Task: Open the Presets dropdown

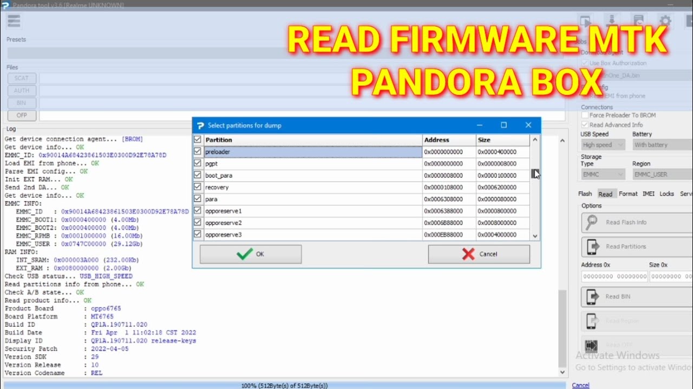Action: click(285, 53)
